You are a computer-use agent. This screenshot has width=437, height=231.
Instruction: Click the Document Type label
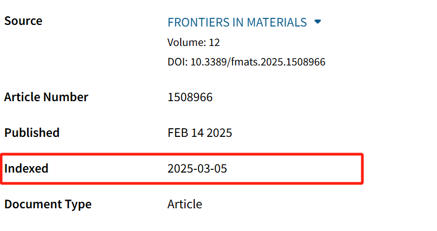48,204
